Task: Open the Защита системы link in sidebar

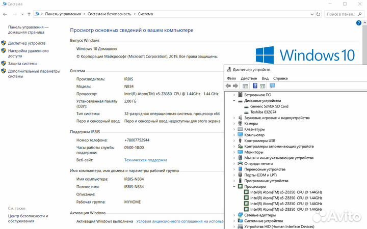Action: click(22, 64)
